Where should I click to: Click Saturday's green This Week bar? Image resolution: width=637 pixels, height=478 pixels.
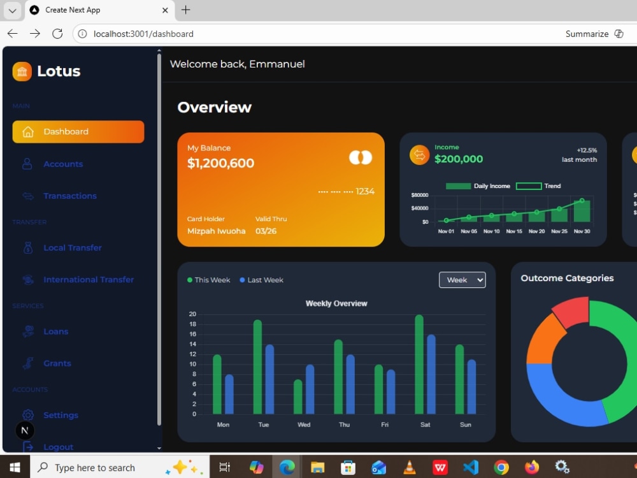click(x=419, y=364)
